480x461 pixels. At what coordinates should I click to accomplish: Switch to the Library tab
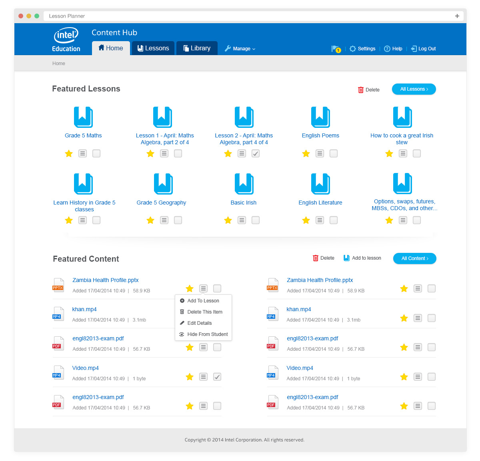tap(197, 48)
